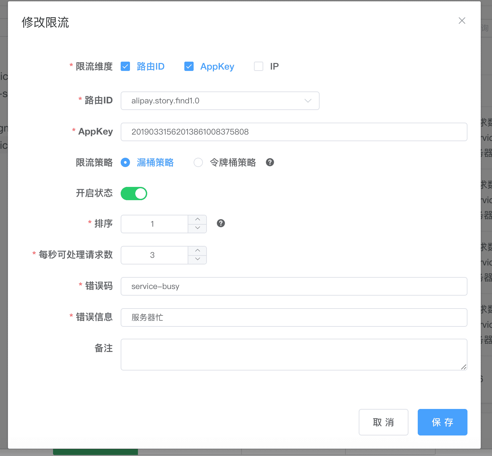This screenshot has height=456, width=492.
Task: Click the help icon next to 排序
Action: coord(221,223)
